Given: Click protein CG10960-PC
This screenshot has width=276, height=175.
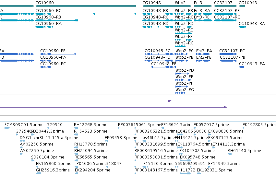Looking at the screenshot, I should 45,67.
